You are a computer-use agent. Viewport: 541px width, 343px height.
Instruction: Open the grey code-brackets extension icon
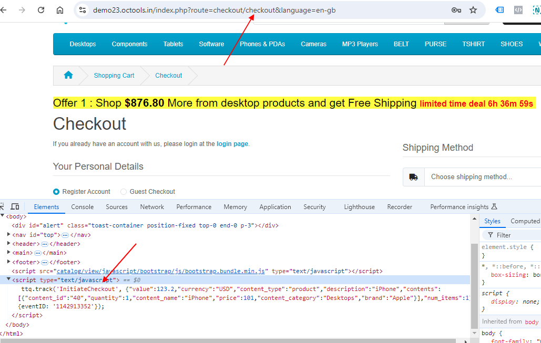coord(518,10)
